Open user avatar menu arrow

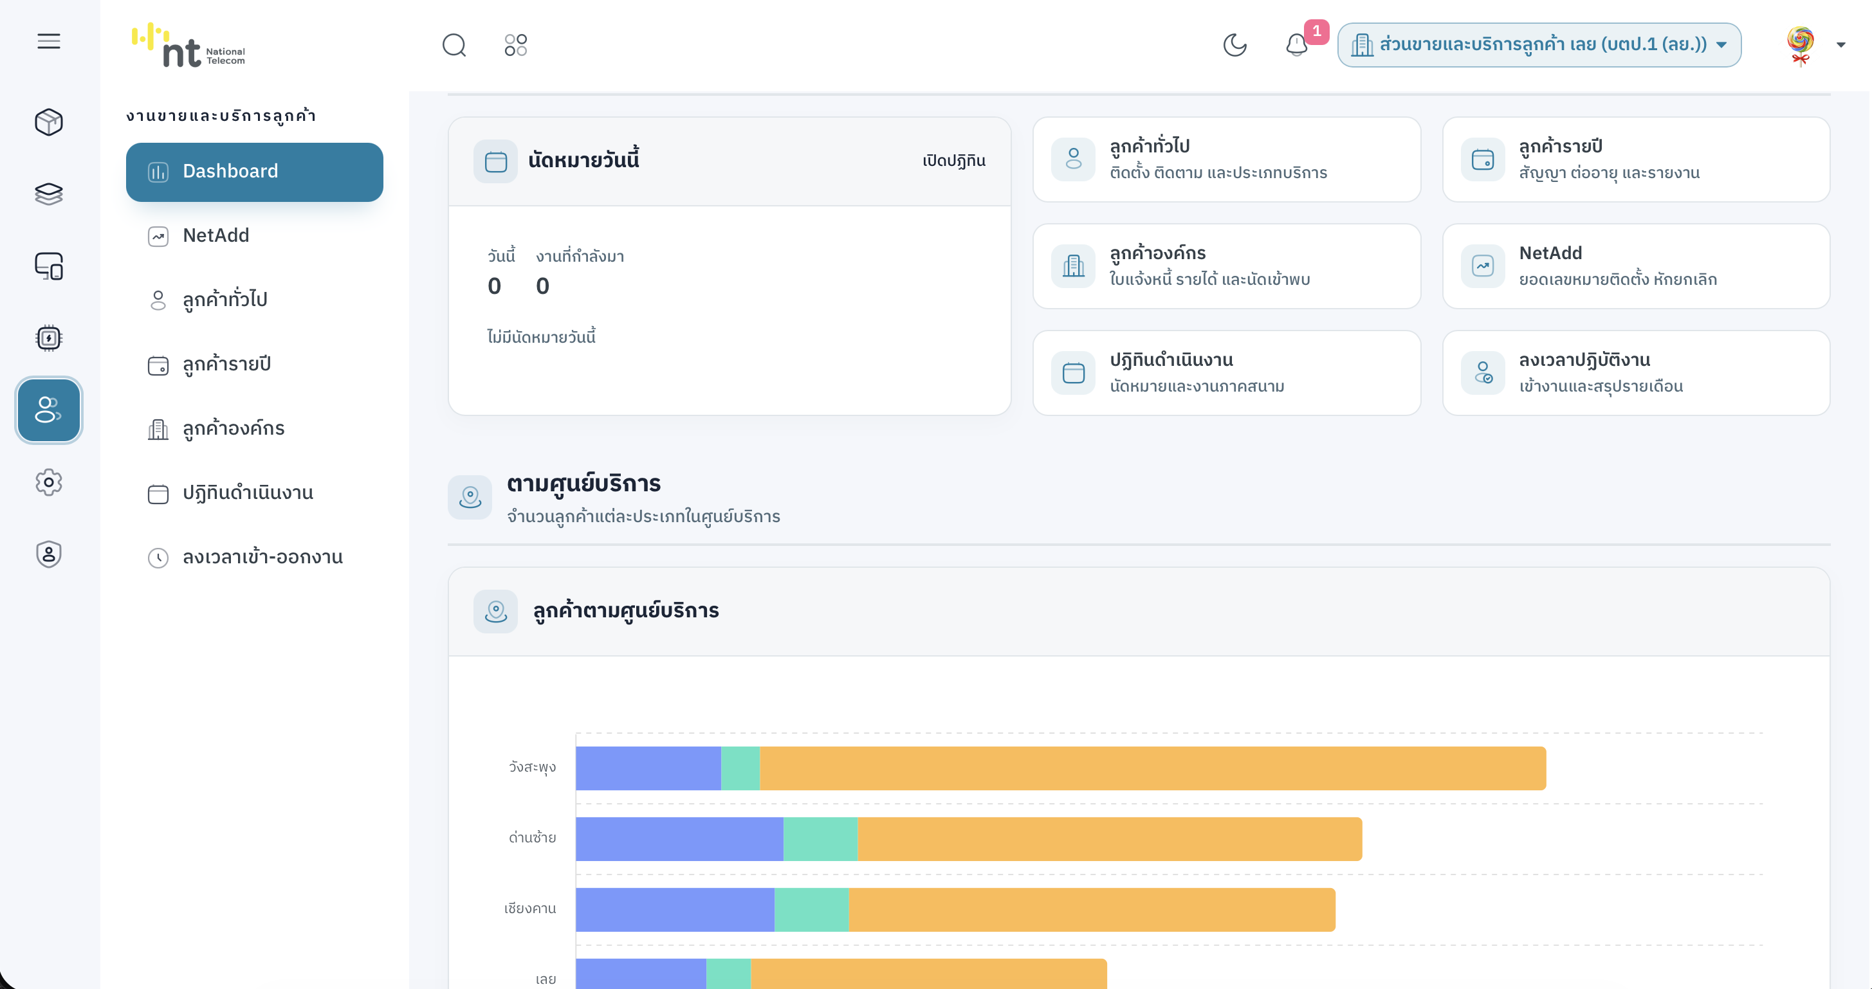1840,45
